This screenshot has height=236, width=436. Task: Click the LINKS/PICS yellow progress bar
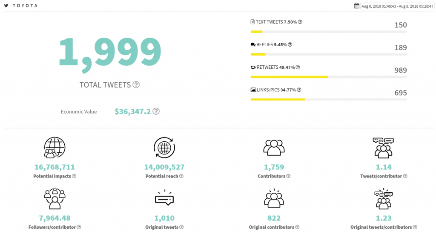click(x=278, y=99)
